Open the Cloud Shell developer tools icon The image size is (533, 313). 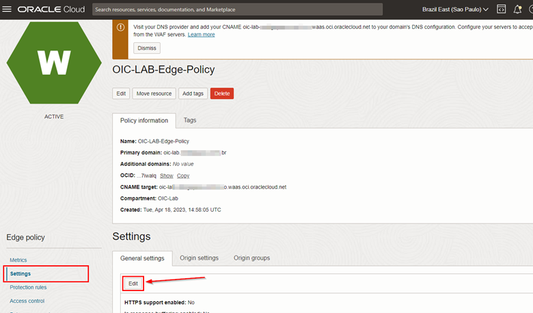point(501,9)
